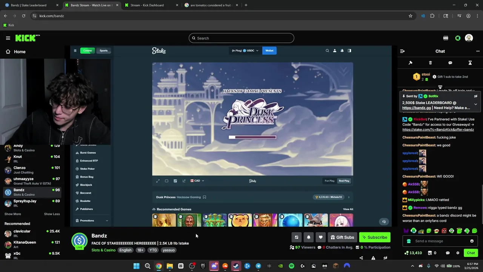Click the hourglass icon in chat toolbar
Screen dimensions: 483x272
[470, 63]
